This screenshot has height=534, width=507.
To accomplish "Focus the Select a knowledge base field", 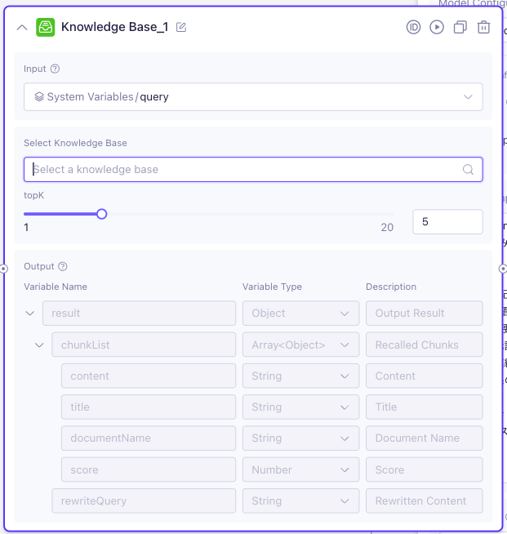I will pos(245,170).
